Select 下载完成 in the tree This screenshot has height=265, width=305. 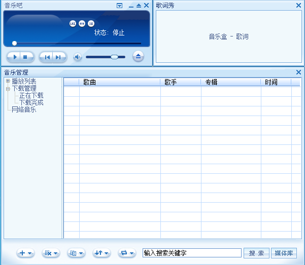click(31, 102)
